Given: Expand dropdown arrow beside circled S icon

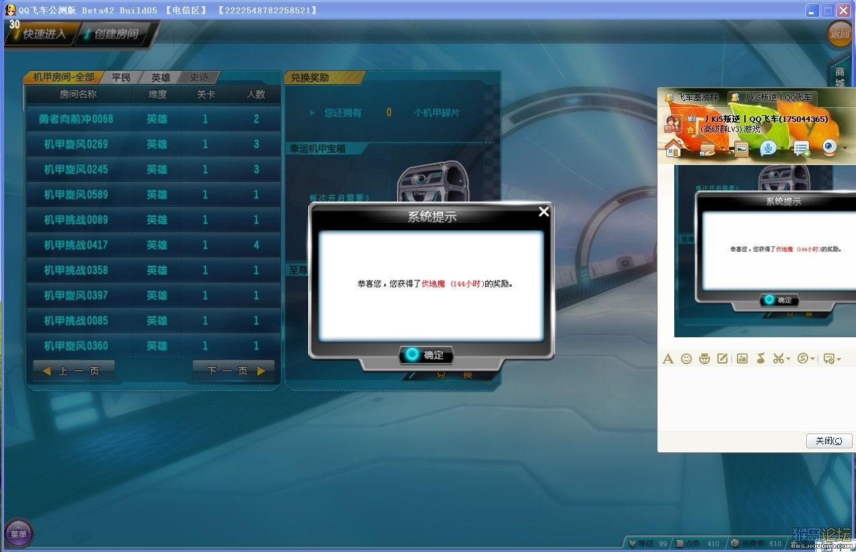Looking at the screenshot, I should [x=812, y=359].
